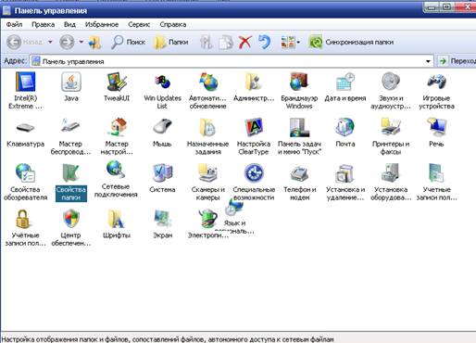Open the Справка menu
The height and width of the screenshot is (343, 476).
tap(173, 24)
